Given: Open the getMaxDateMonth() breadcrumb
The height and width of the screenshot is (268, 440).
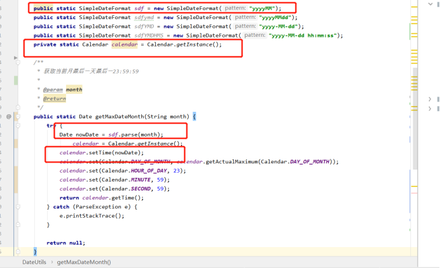Looking at the screenshot, I should [x=84, y=262].
